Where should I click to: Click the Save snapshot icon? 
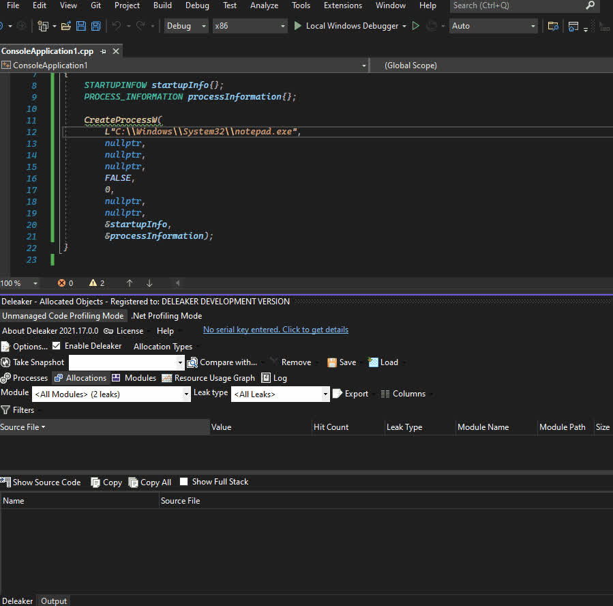tap(332, 362)
